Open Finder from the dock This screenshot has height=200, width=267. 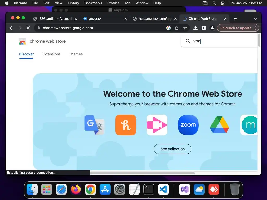(32, 189)
